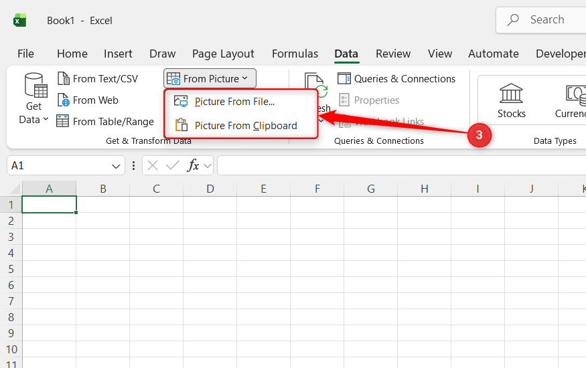Select column E header

[263, 189]
